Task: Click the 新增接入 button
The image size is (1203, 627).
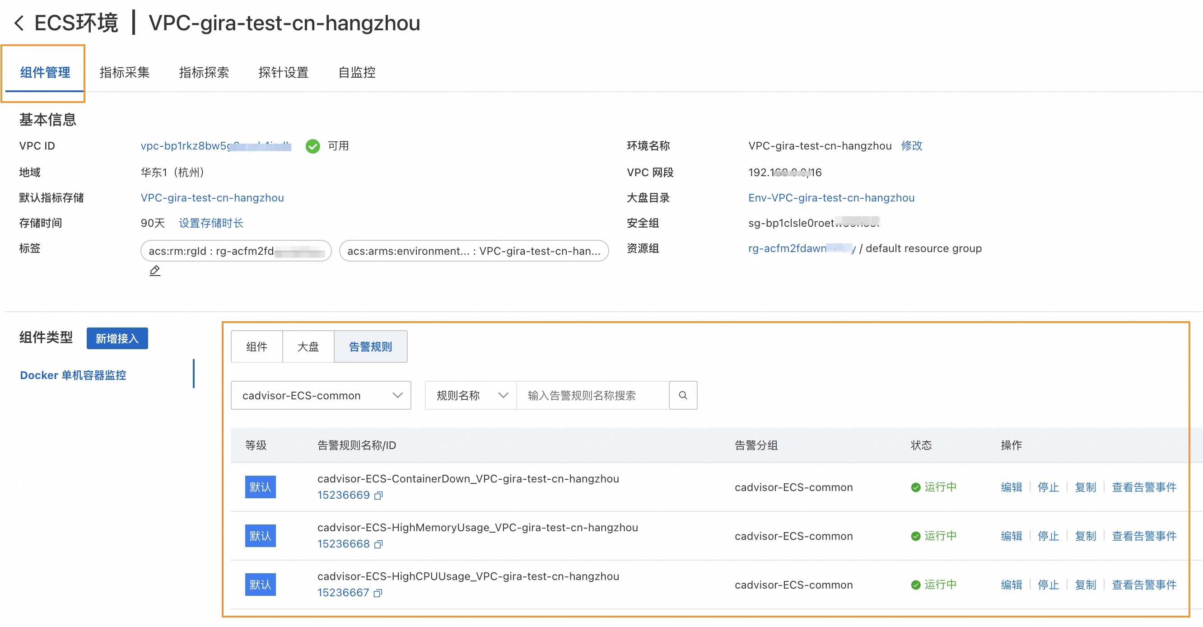Action: coord(117,338)
